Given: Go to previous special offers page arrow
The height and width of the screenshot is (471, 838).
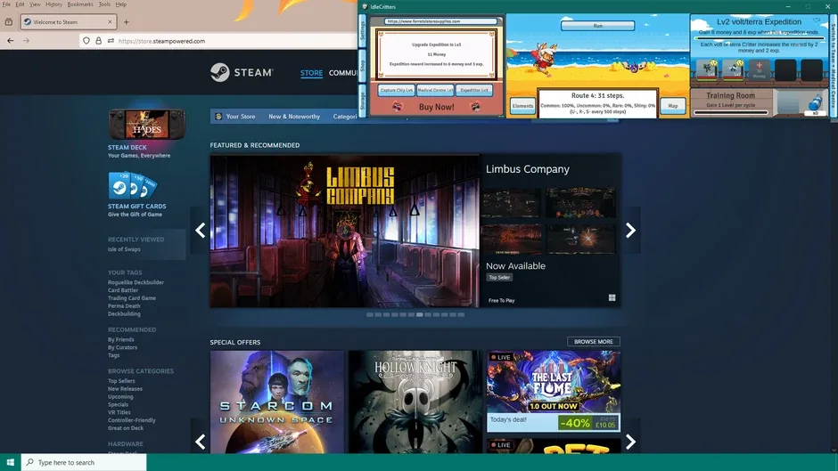Looking at the screenshot, I should pos(200,442).
